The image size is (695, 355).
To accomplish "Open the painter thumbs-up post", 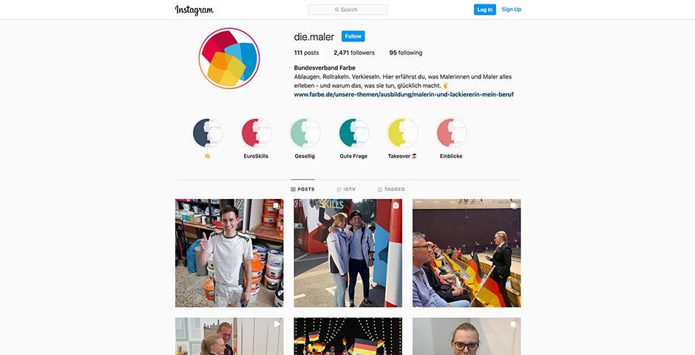I will [x=229, y=253].
